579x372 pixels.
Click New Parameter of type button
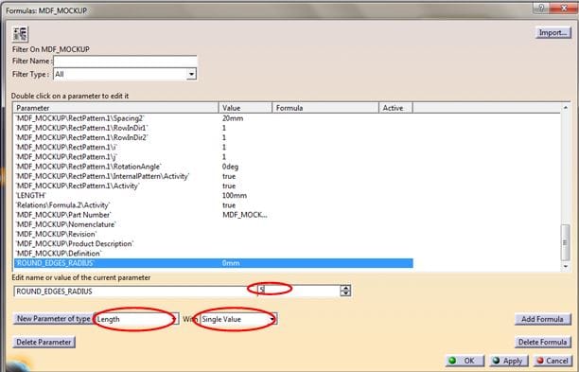(54, 318)
